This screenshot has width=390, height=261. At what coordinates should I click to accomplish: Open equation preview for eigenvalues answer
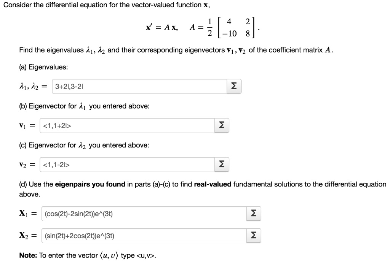[233, 86]
